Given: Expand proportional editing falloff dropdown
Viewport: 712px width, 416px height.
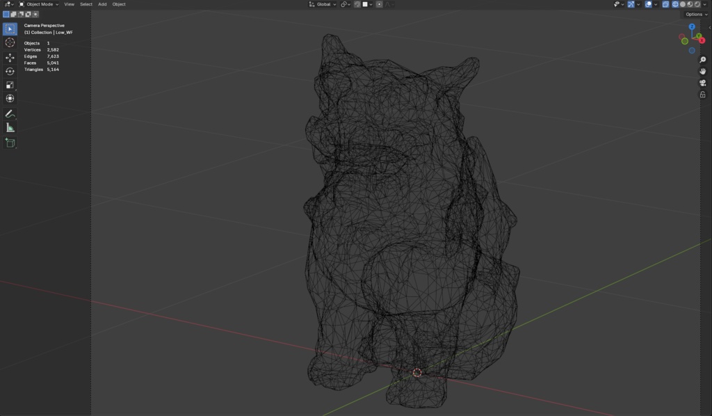Looking at the screenshot, I should 389,4.
